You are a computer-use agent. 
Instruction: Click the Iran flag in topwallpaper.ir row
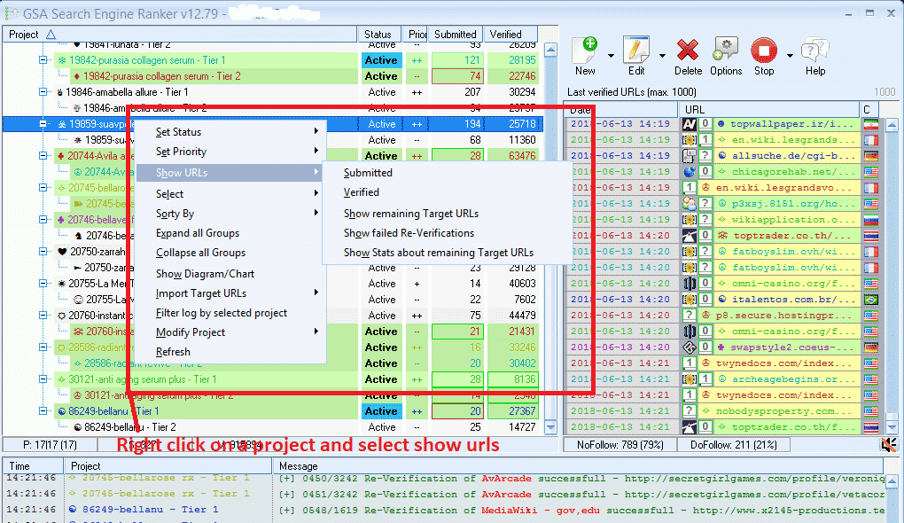870,124
